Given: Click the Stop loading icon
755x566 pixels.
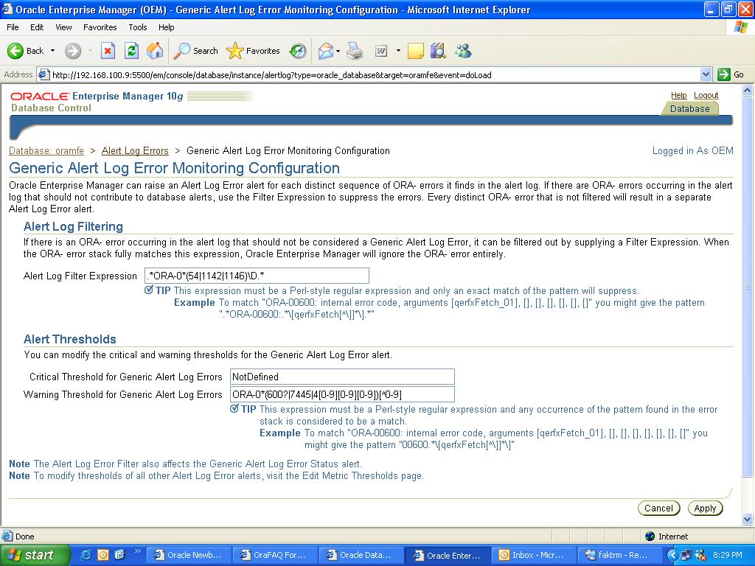Looking at the screenshot, I should [108, 51].
